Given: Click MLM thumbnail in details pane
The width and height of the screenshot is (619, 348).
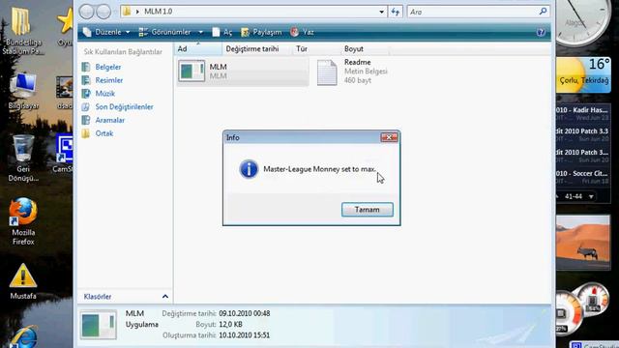Looking at the screenshot, I should pos(99,325).
